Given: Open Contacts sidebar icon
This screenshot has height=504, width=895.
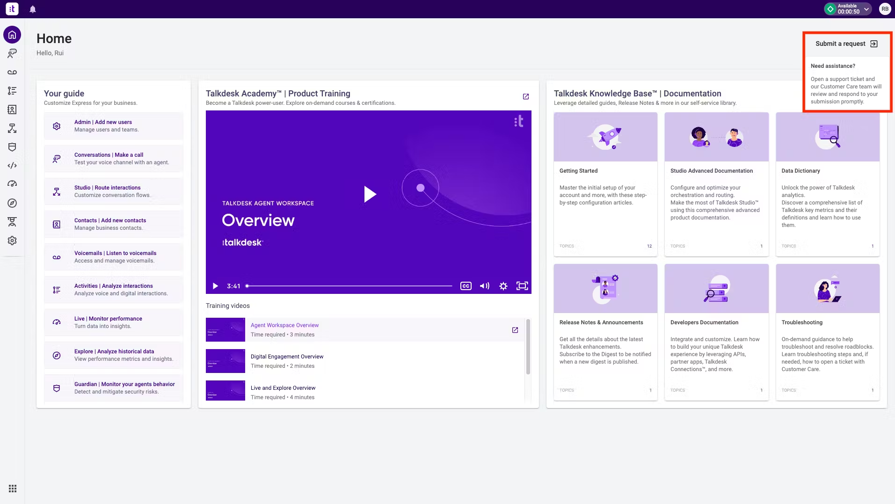Looking at the screenshot, I should click(12, 110).
